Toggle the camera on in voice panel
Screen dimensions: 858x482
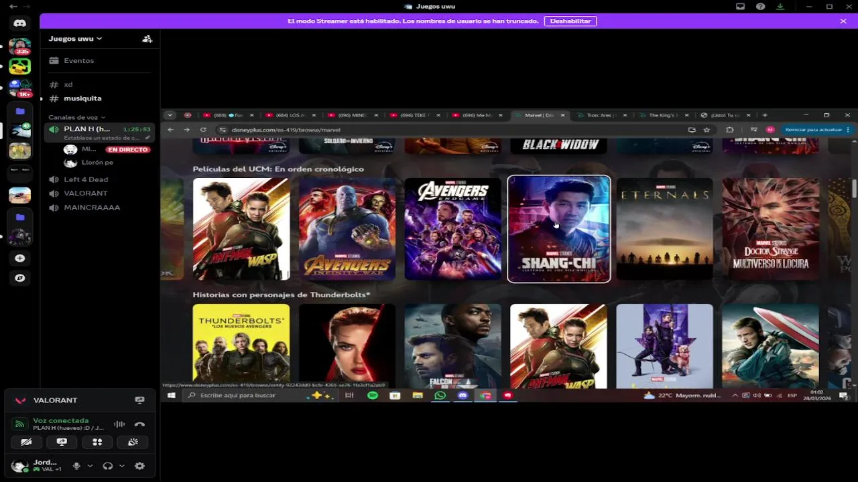click(x=26, y=442)
